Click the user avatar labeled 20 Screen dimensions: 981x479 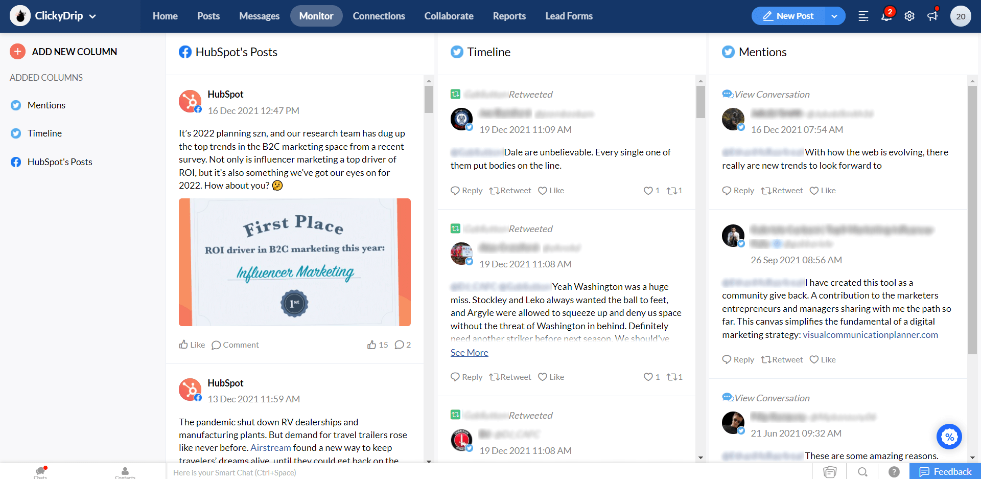[x=961, y=16]
